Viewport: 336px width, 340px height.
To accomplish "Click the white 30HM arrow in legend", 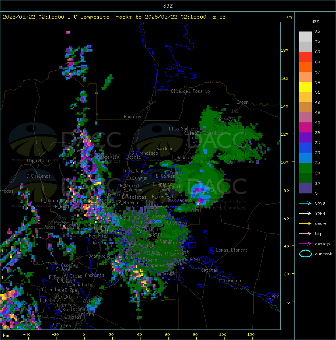I will pyautogui.click(x=305, y=213).
